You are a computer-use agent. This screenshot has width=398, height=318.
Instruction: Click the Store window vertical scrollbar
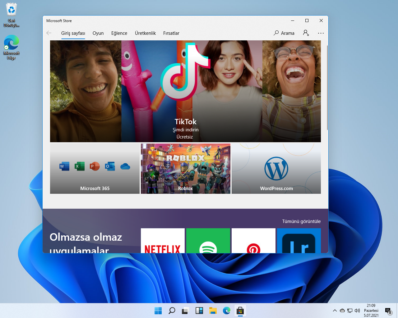327,88
